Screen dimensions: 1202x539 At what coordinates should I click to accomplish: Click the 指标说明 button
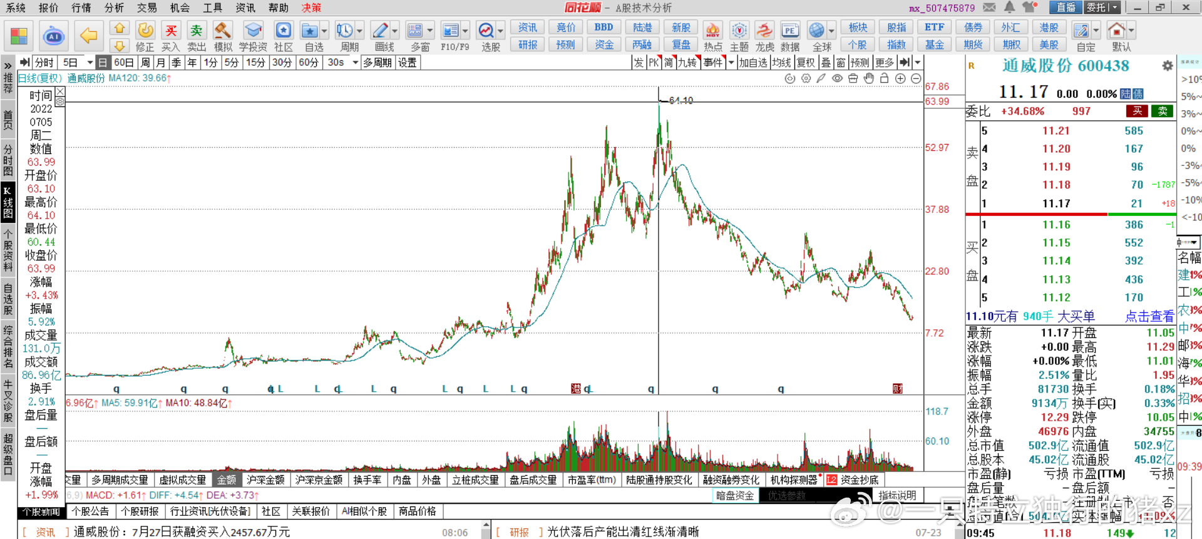point(897,496)
